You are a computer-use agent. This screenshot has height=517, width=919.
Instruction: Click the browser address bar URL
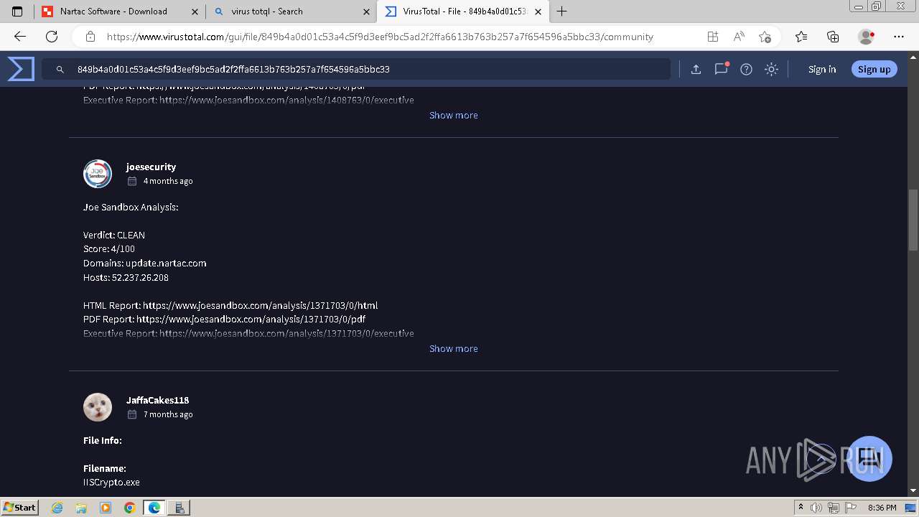tap(380, 37)
